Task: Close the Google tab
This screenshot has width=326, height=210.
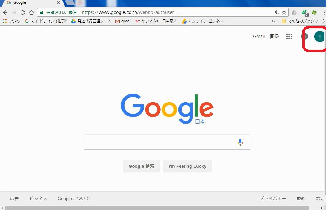Action: tap(59, 3)
